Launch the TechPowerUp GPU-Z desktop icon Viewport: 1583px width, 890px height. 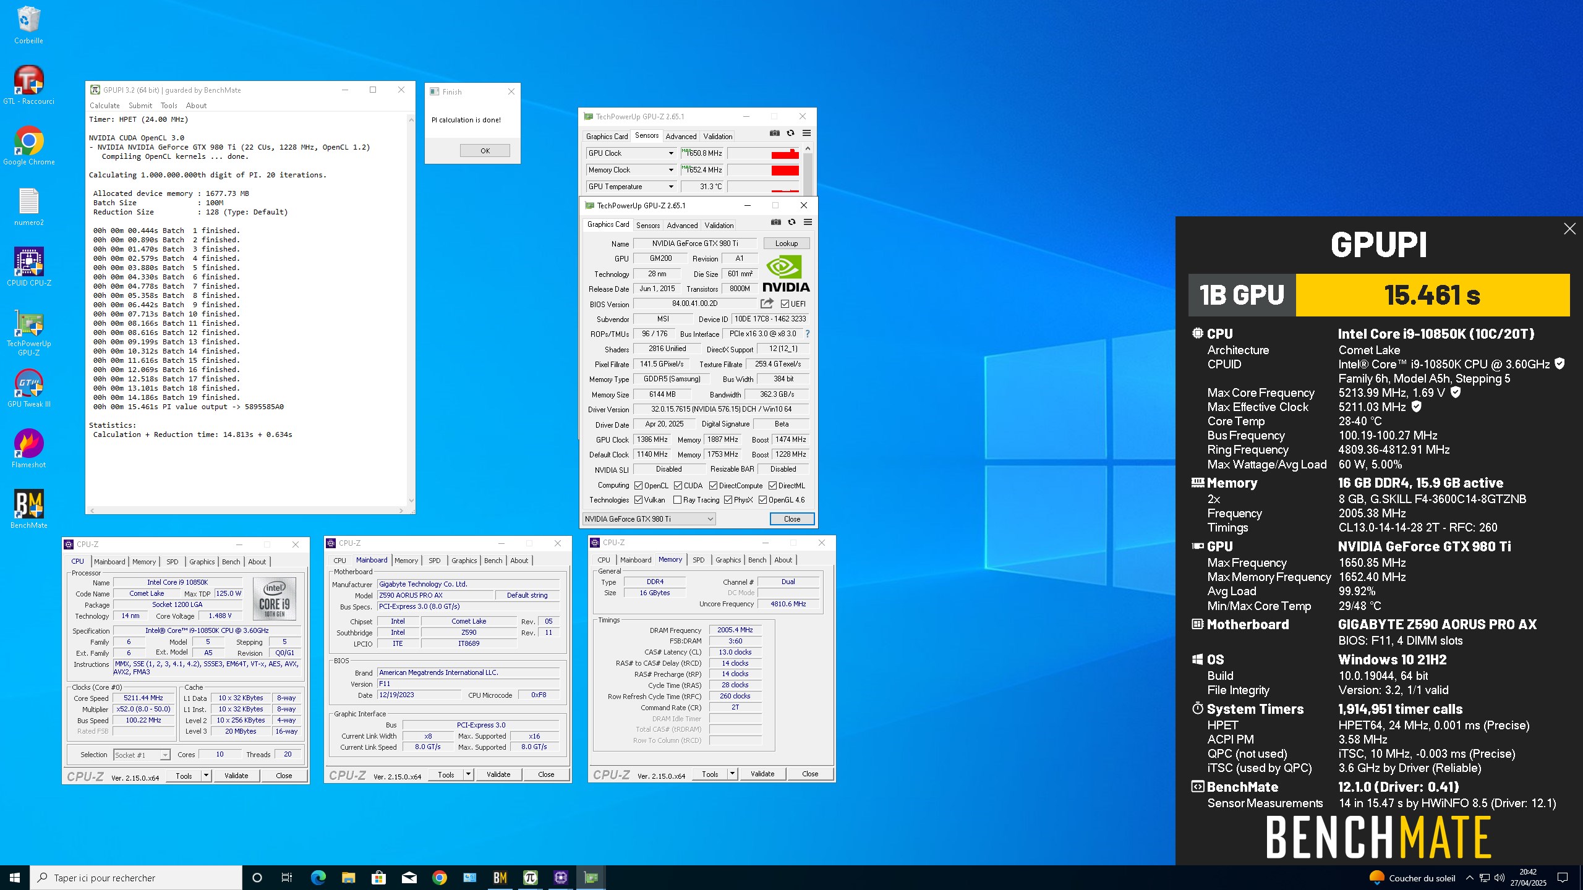[x=28, y=332]
